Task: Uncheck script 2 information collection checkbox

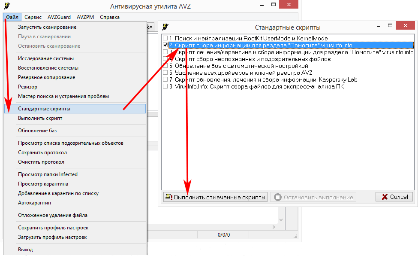Action: [165, 45]
